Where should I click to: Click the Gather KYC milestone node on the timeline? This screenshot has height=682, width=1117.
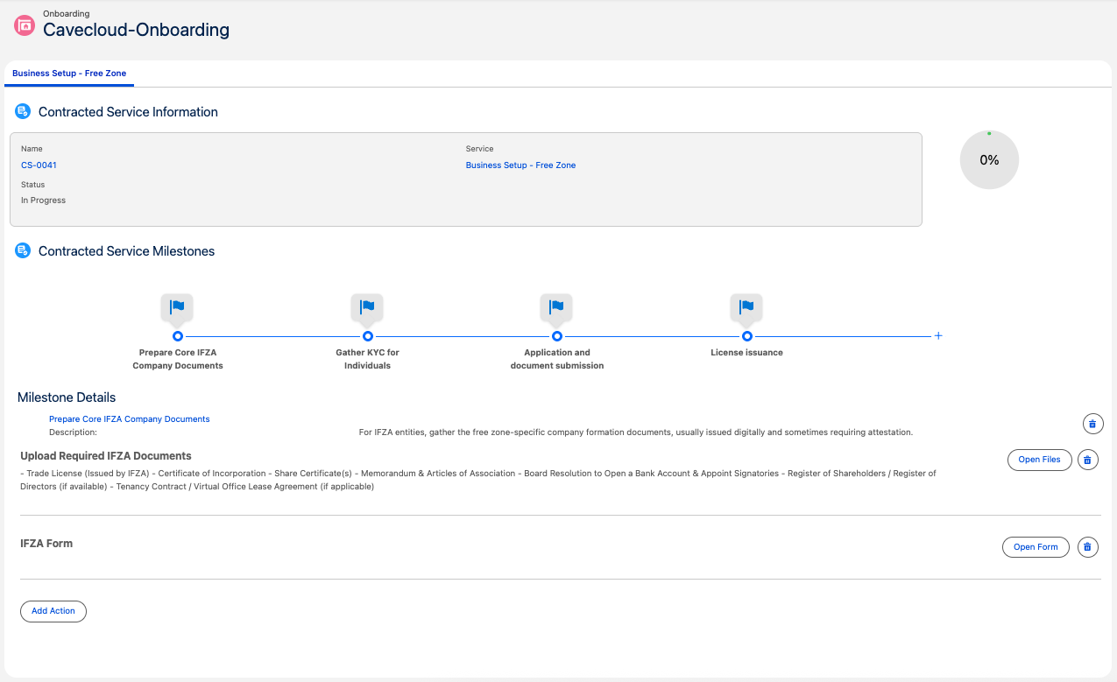tap(367, 335)
